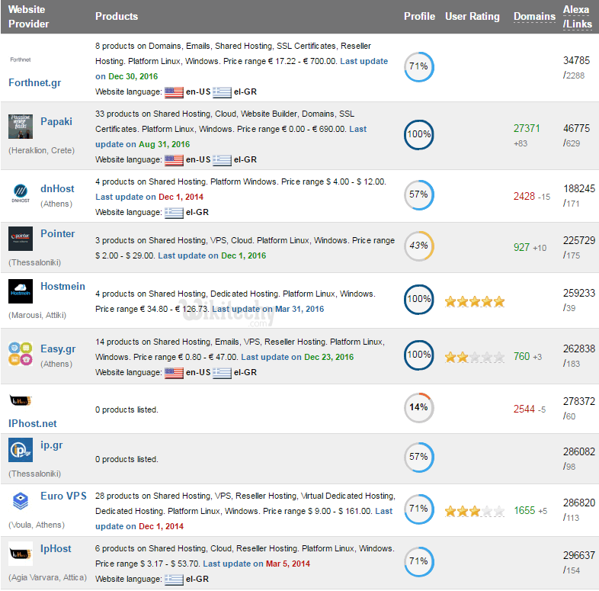Click Forthnet's 71% profile progress circle
This screenshot has width=599, height=591.
(419, 67)
